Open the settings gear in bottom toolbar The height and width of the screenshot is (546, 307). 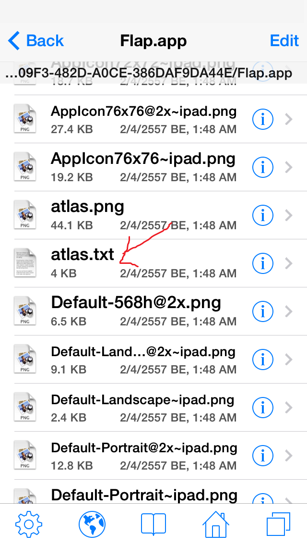(x=29, y=524)
